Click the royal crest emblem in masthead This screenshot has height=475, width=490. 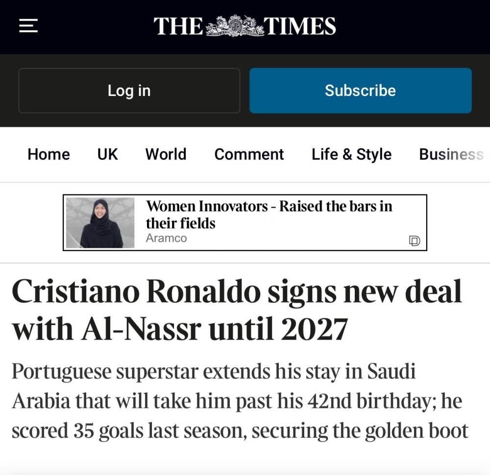(x=234, y=25)
